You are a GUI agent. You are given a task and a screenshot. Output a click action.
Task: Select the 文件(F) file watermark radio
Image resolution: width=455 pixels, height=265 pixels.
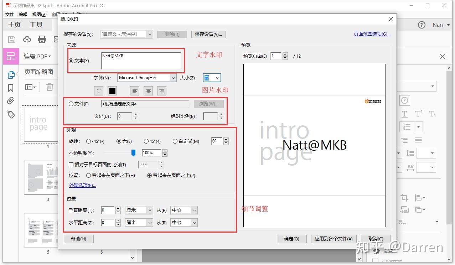71,104
